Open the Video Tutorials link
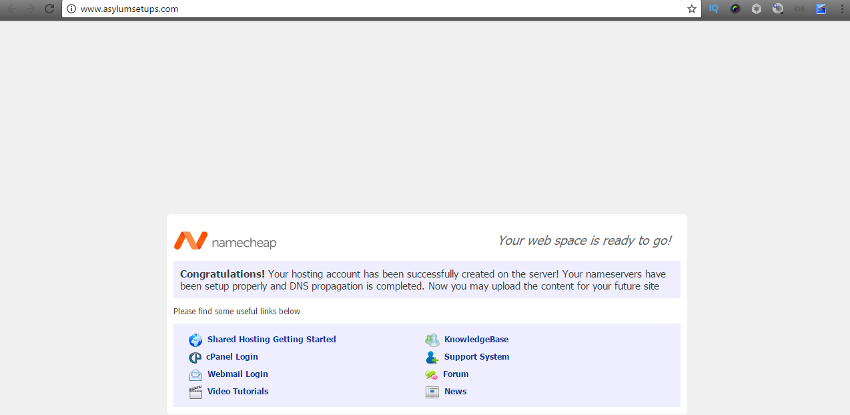 pos(238,392)
